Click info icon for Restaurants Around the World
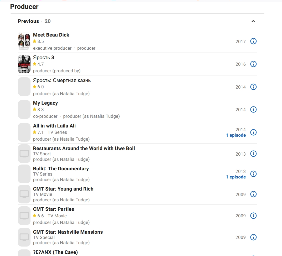This screenshot has height=256, width=282. point(253,154)
